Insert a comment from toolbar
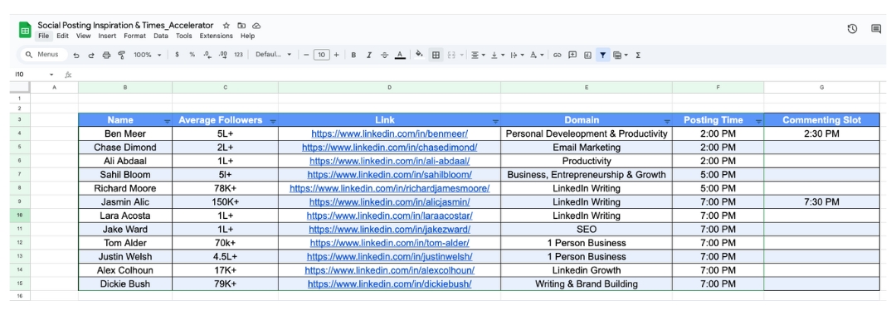The height and width of the screenshot is (315, 896). [572, 55]
